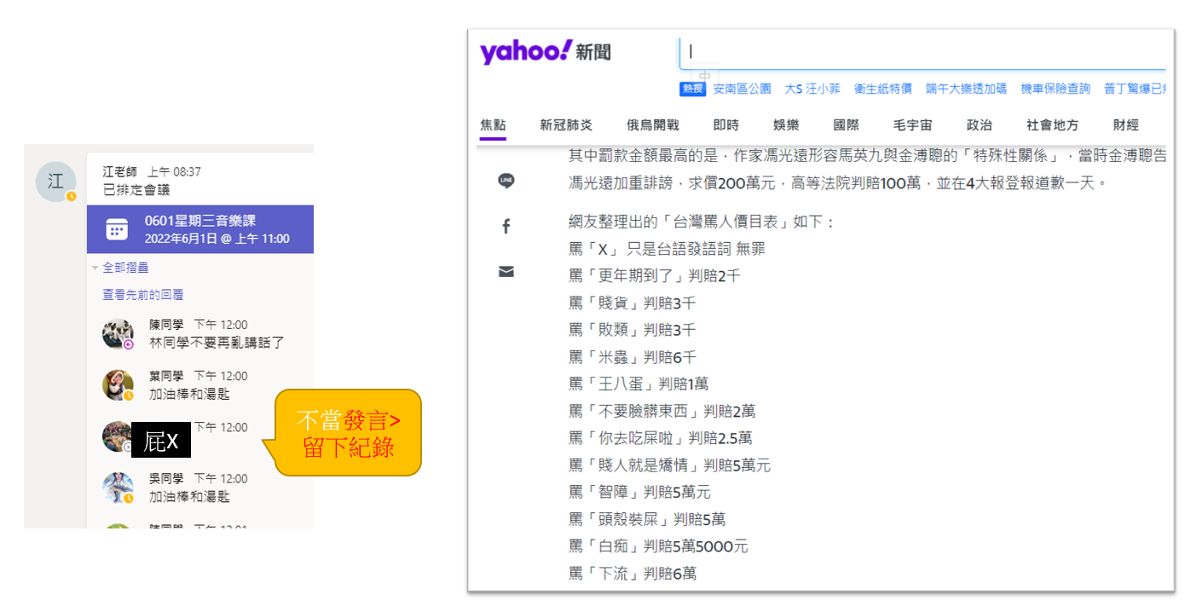Click the Facebook share icon

pos(506,226)
